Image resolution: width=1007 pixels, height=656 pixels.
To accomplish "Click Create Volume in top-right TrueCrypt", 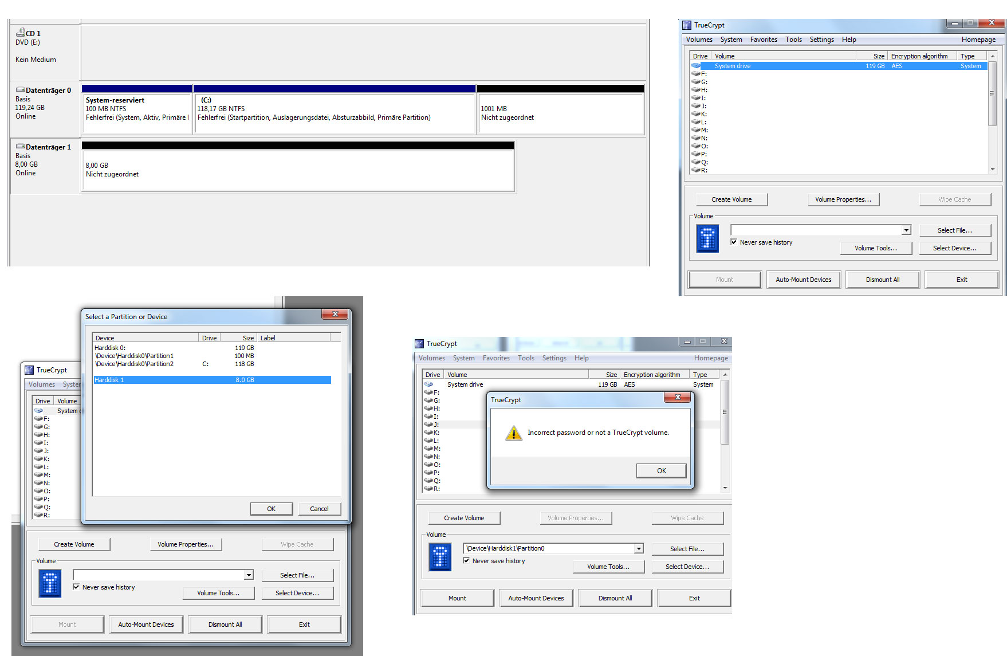I will pos(731,199).
